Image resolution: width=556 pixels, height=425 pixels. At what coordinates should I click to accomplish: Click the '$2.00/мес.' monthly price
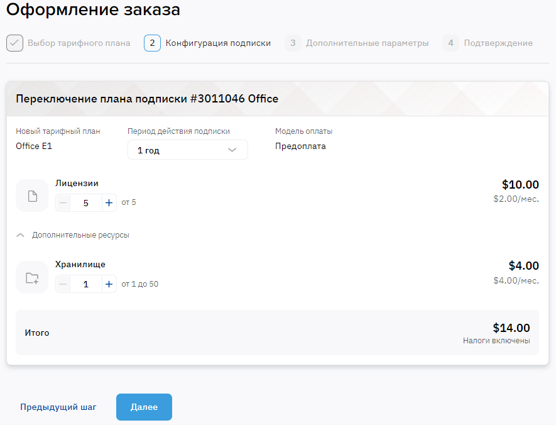coord(516,199)
